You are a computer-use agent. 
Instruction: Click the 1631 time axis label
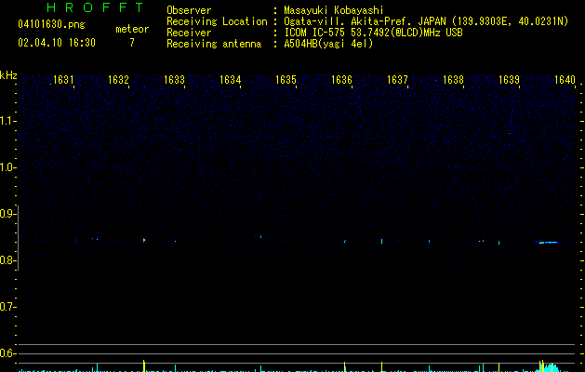[x=63, y=80]
